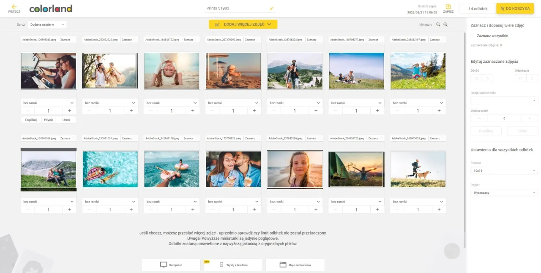Zoom out thumbnails with magnifier icon
Screen dimensions: 541x273
tap(438, 24)
